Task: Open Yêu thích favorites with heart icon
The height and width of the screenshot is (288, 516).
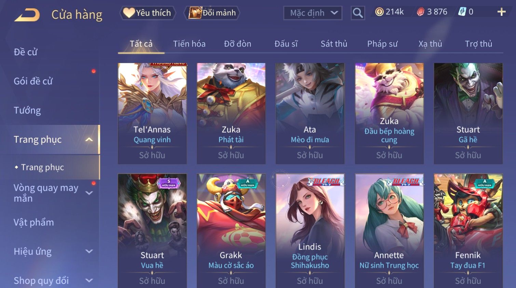Action: point(148,13)
